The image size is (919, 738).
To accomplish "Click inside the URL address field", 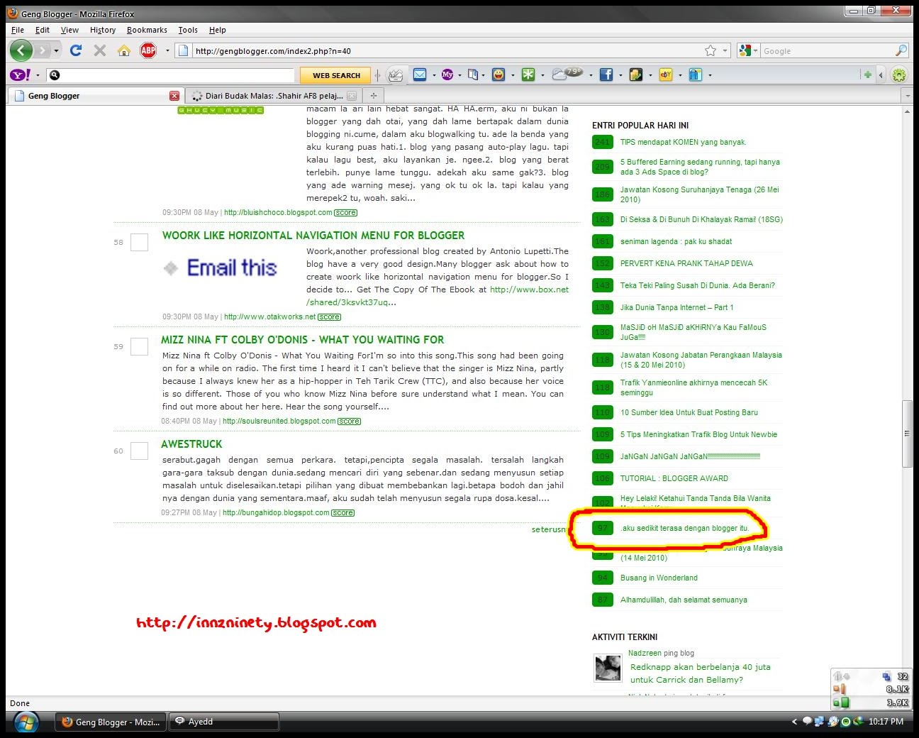I will [447, 51].
